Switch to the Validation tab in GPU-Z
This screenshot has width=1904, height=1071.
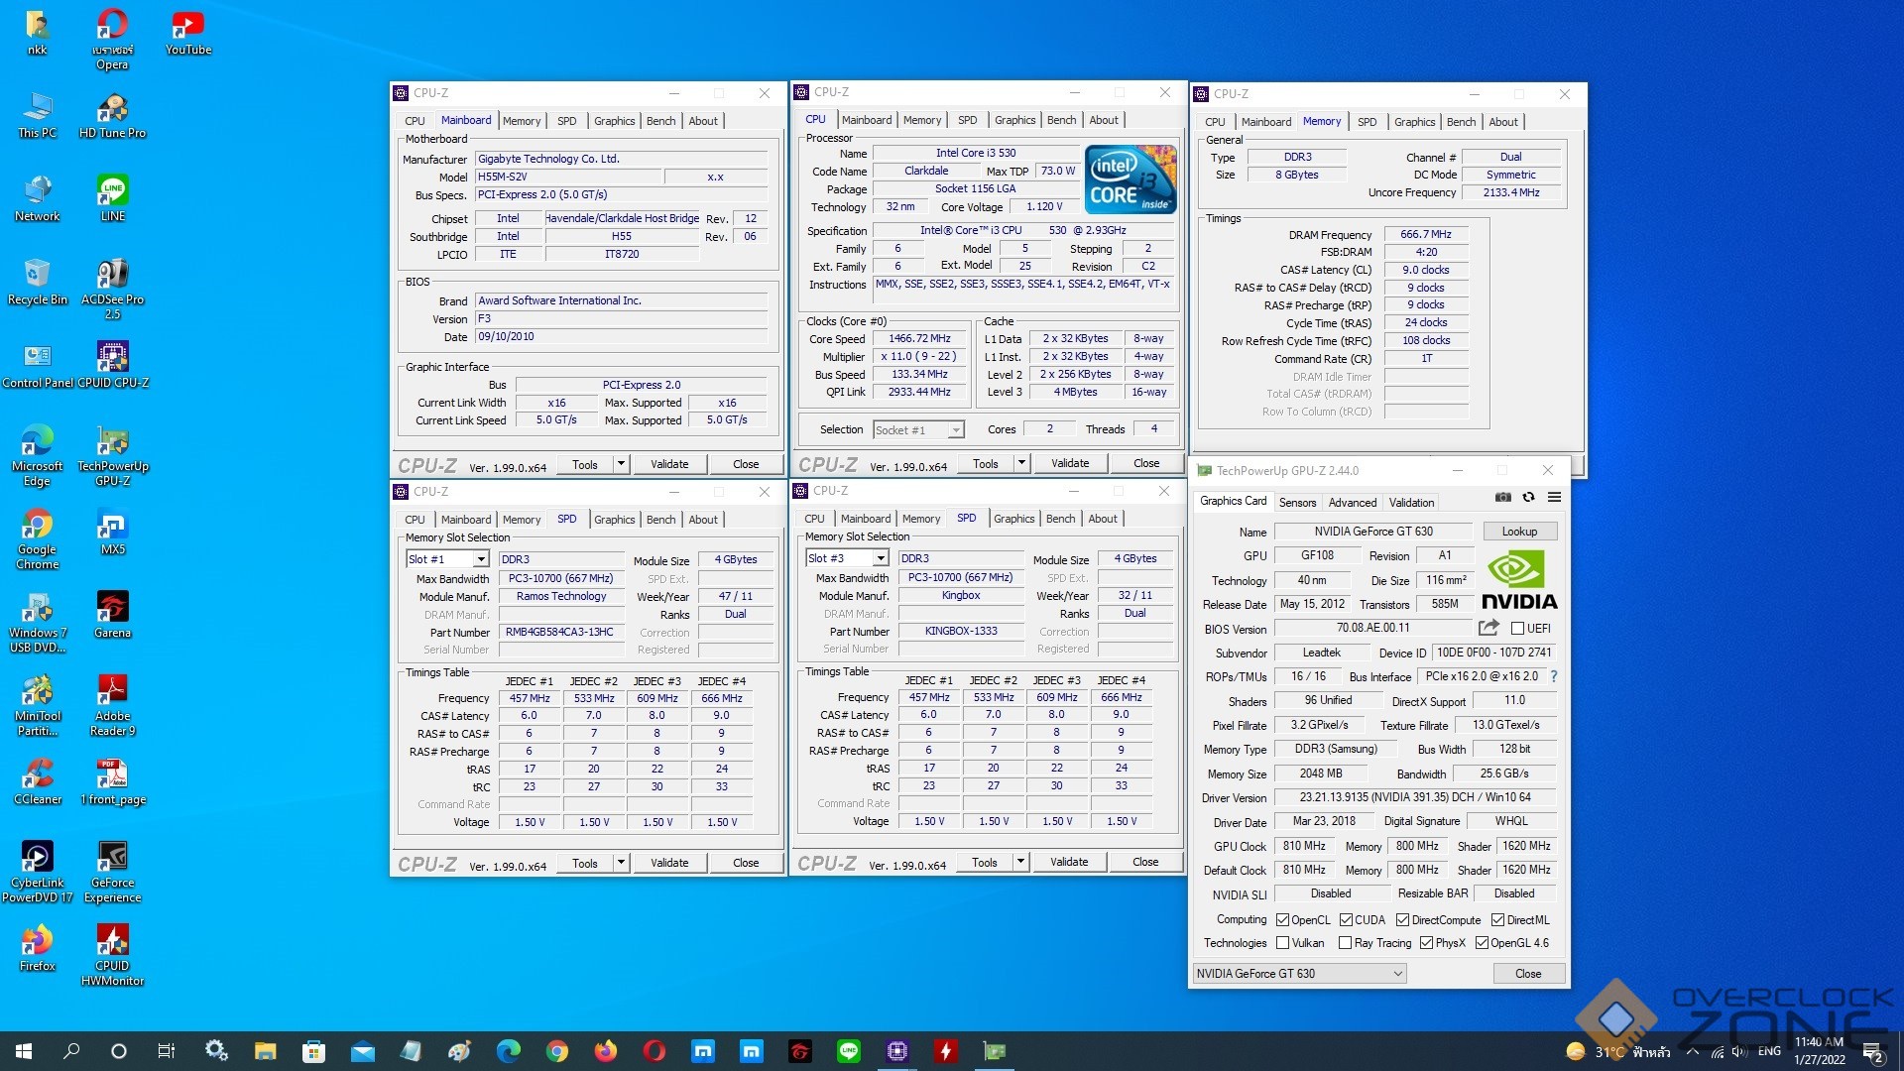tap(1411, 503)
